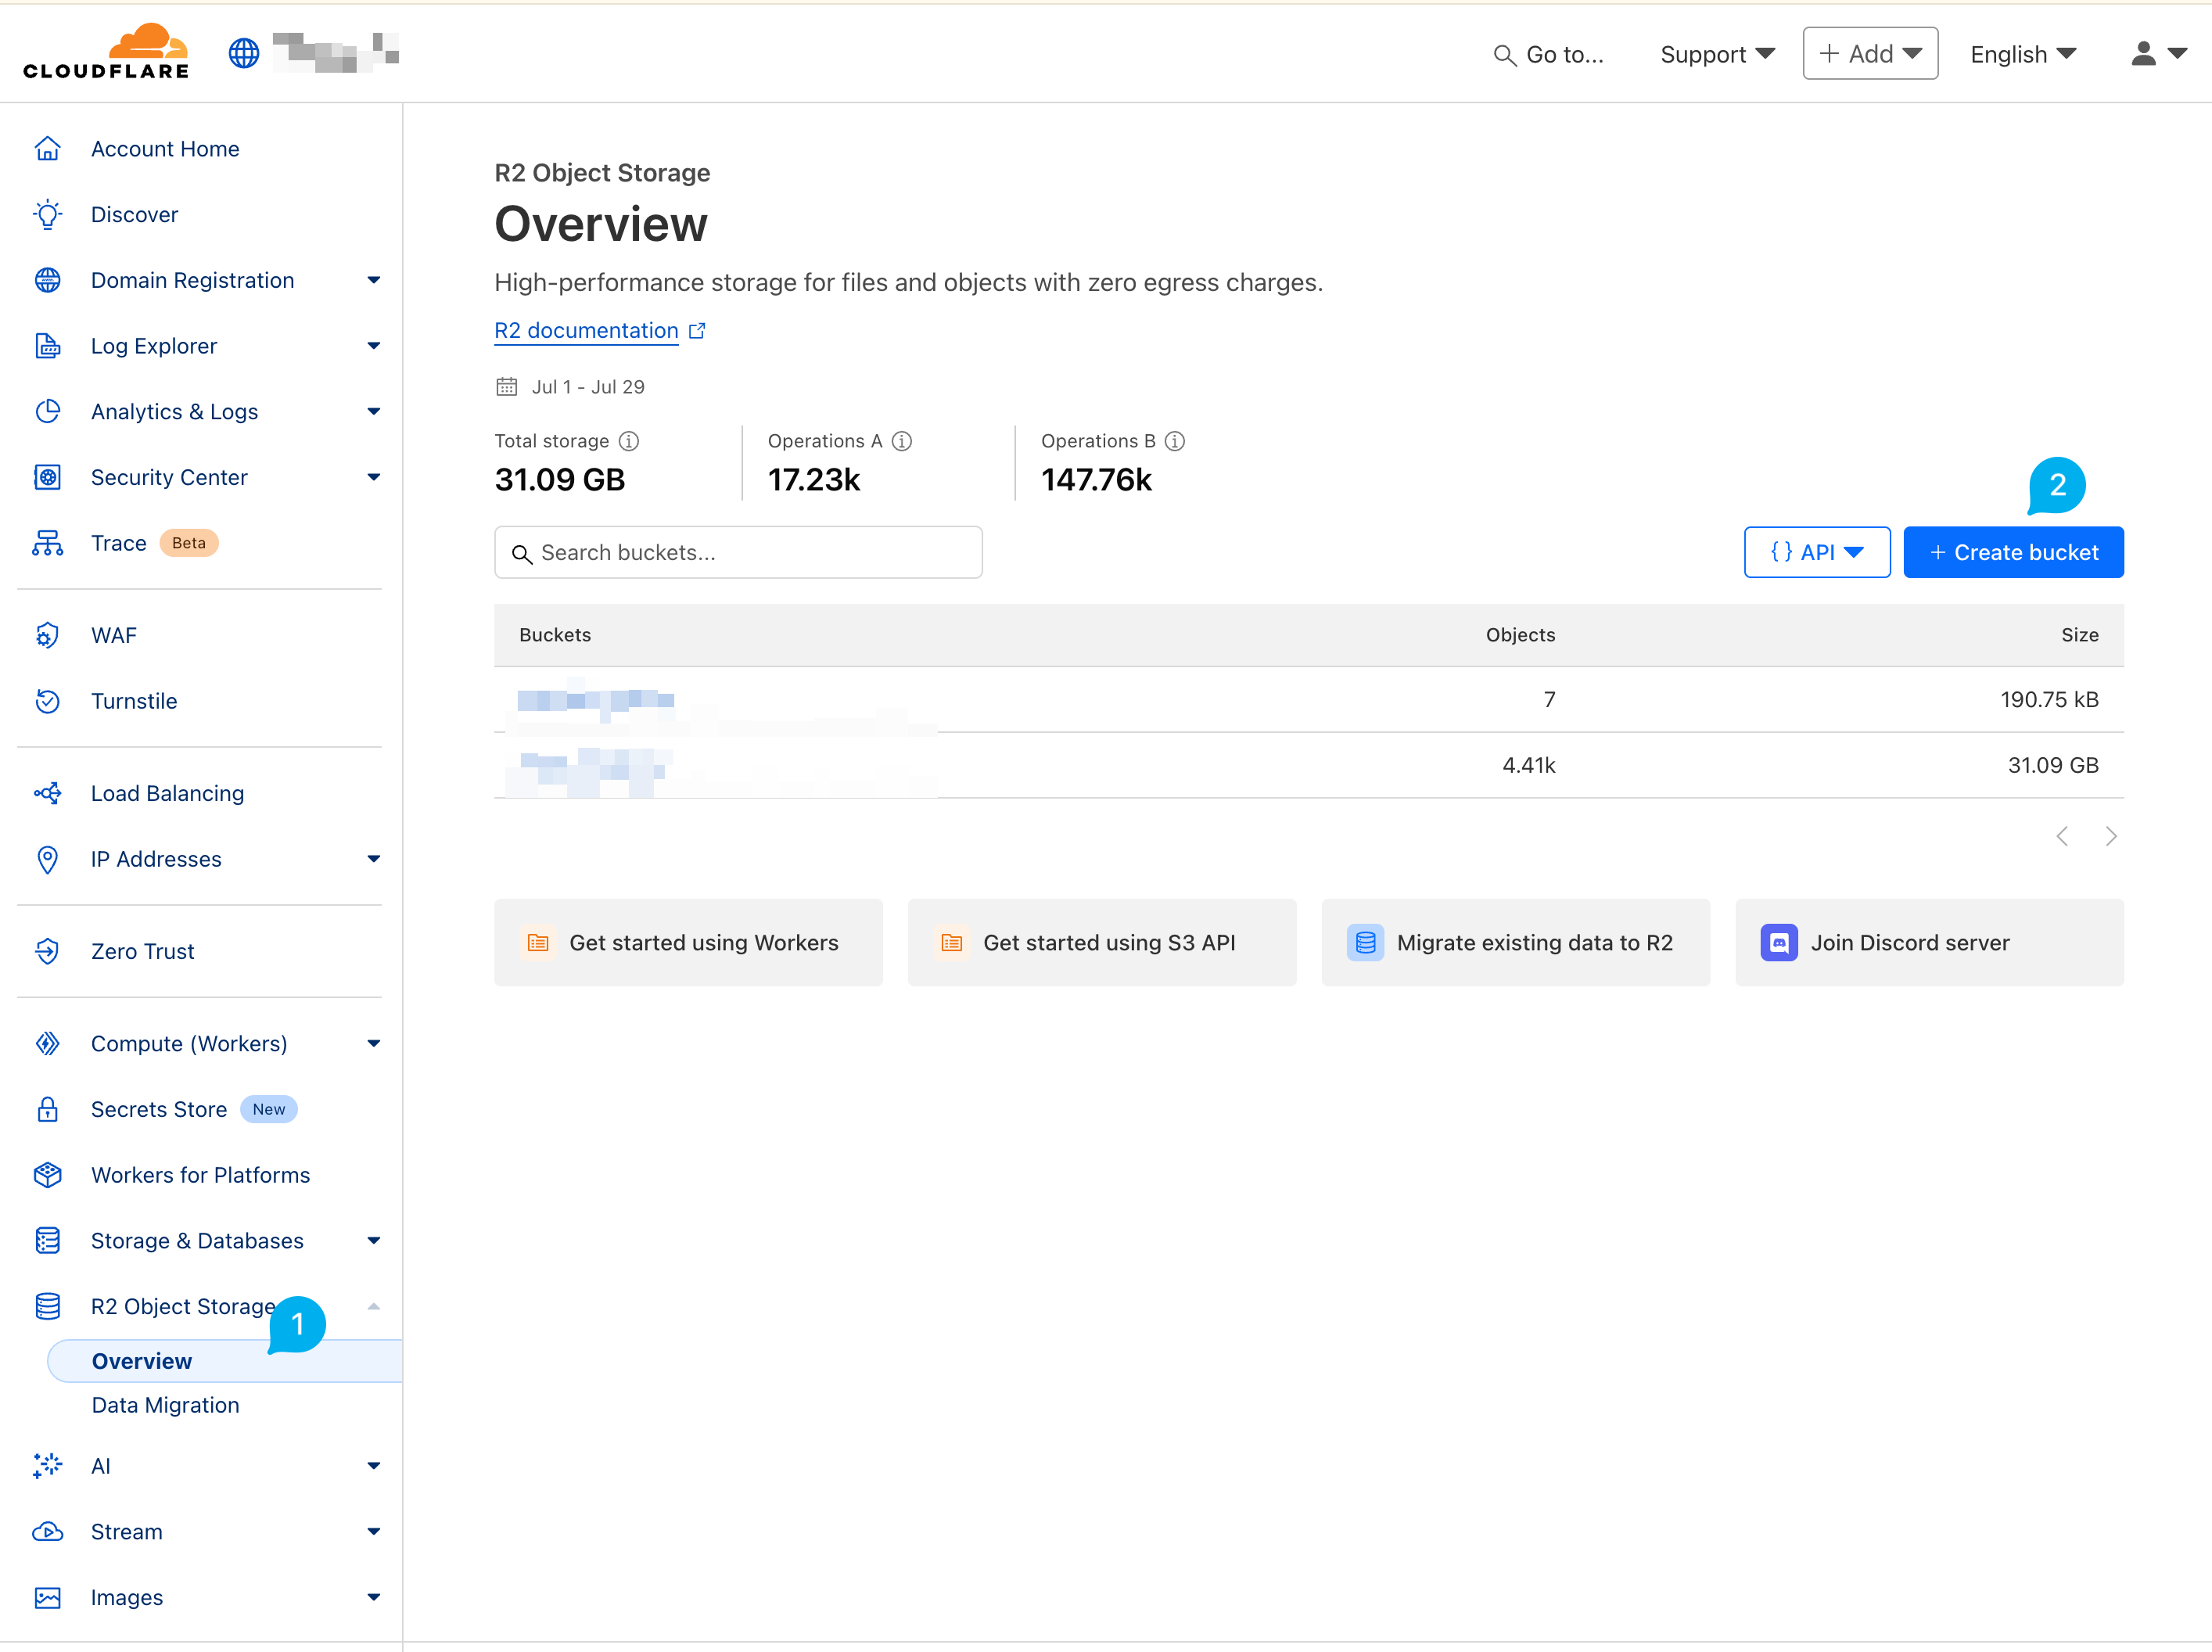Select Data Migration in sidebar
This screenshot has height=1652, width=2212.
[165, 1405]
